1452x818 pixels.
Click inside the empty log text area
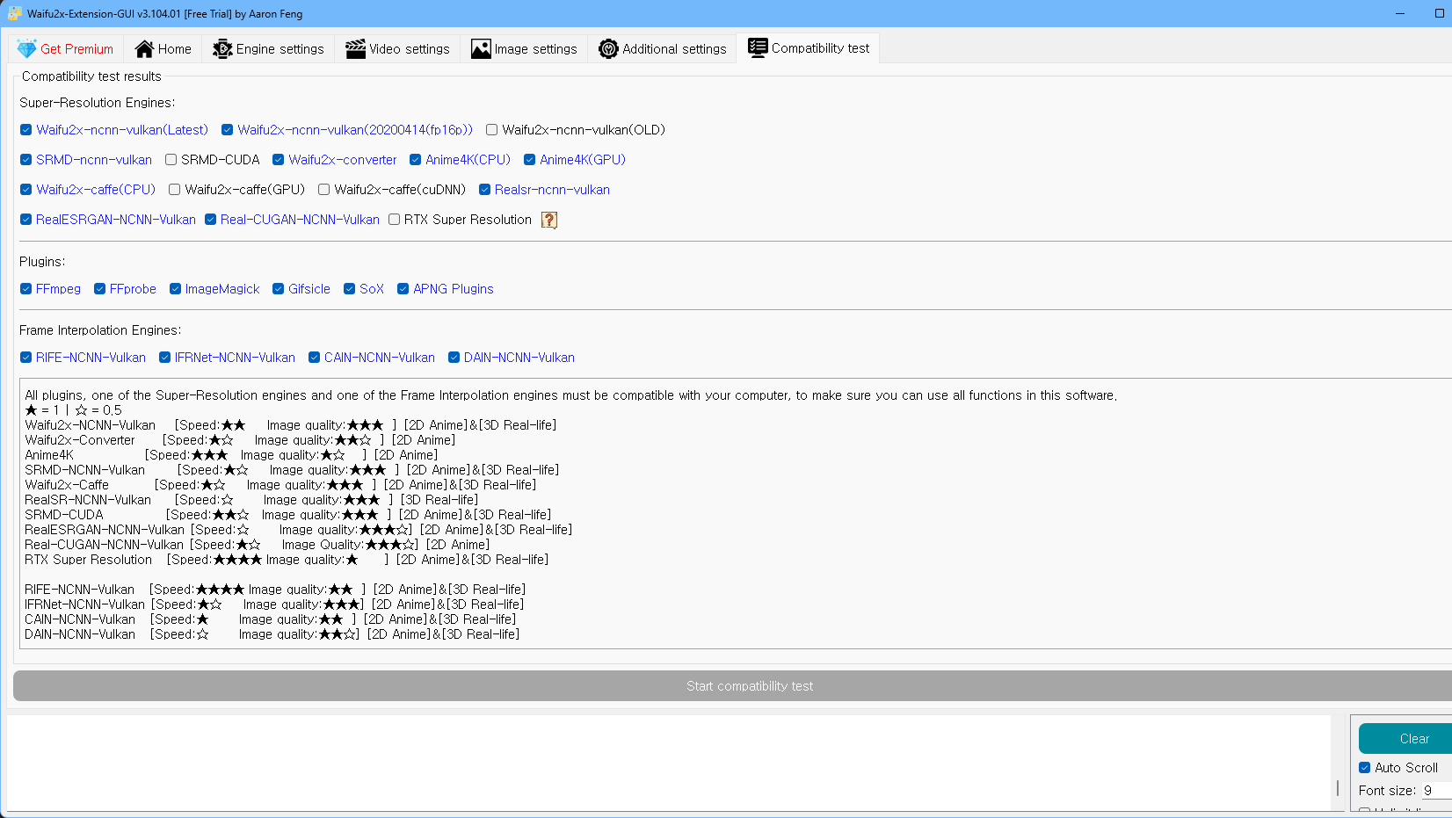pos(668,763)
